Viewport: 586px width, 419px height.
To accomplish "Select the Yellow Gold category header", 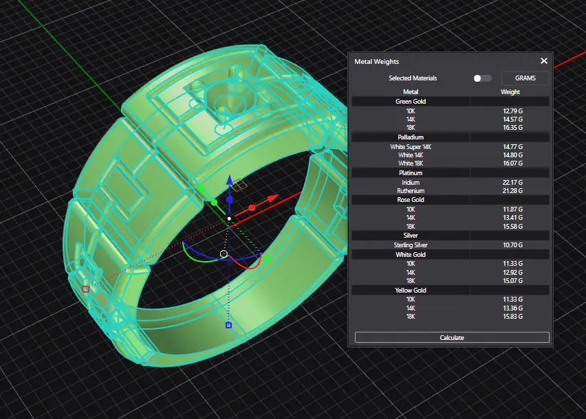I will coord(411,291).
